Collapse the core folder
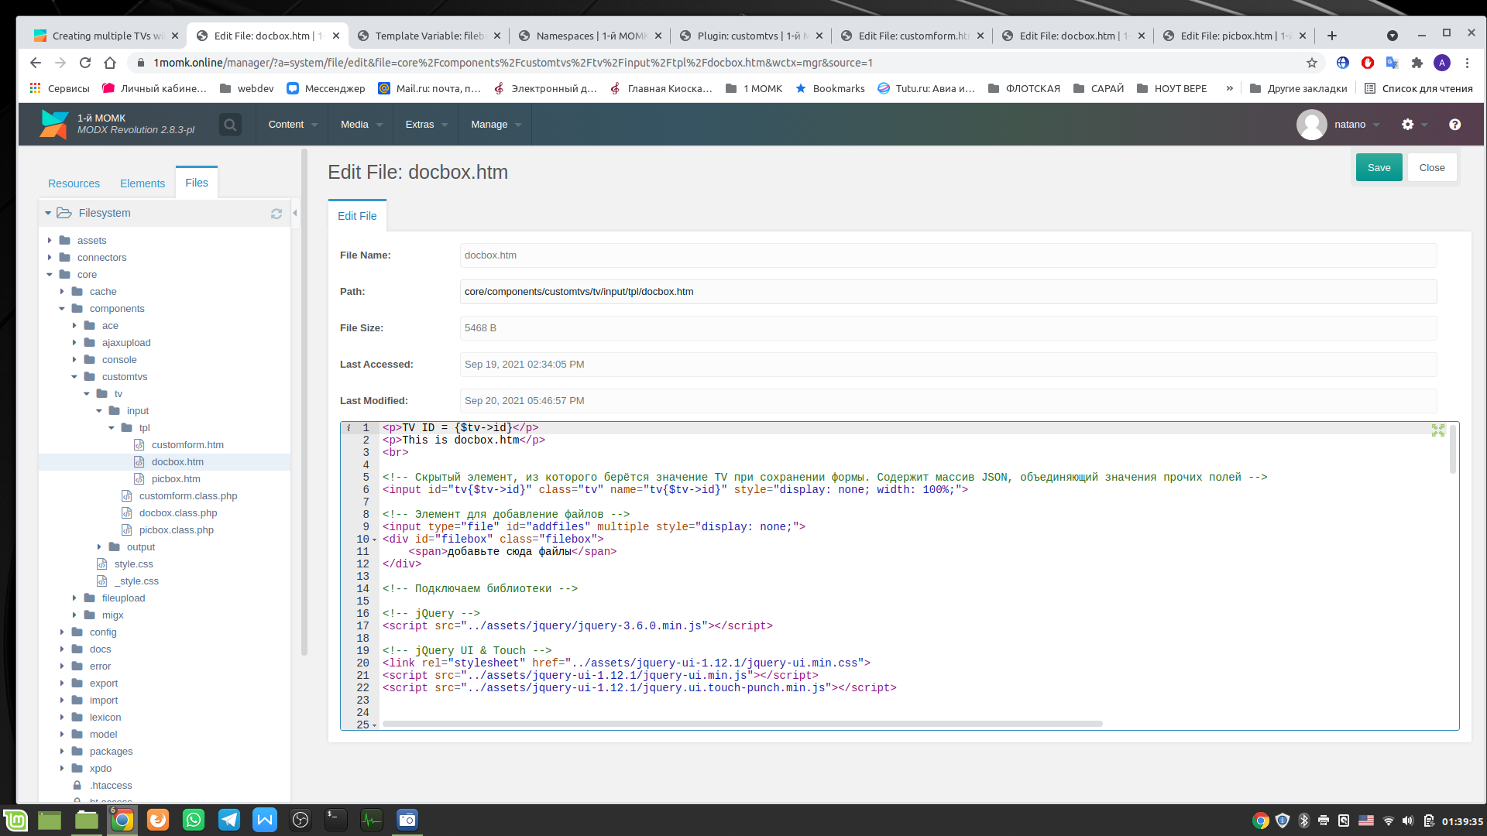 point(50,275)
